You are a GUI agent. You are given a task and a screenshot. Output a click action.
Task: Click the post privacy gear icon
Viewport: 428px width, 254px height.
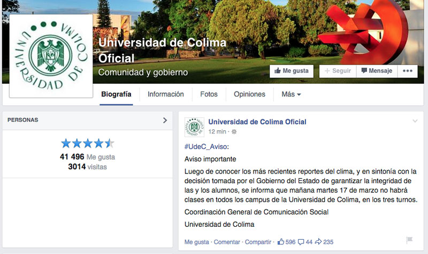click(x=234, y=132)
